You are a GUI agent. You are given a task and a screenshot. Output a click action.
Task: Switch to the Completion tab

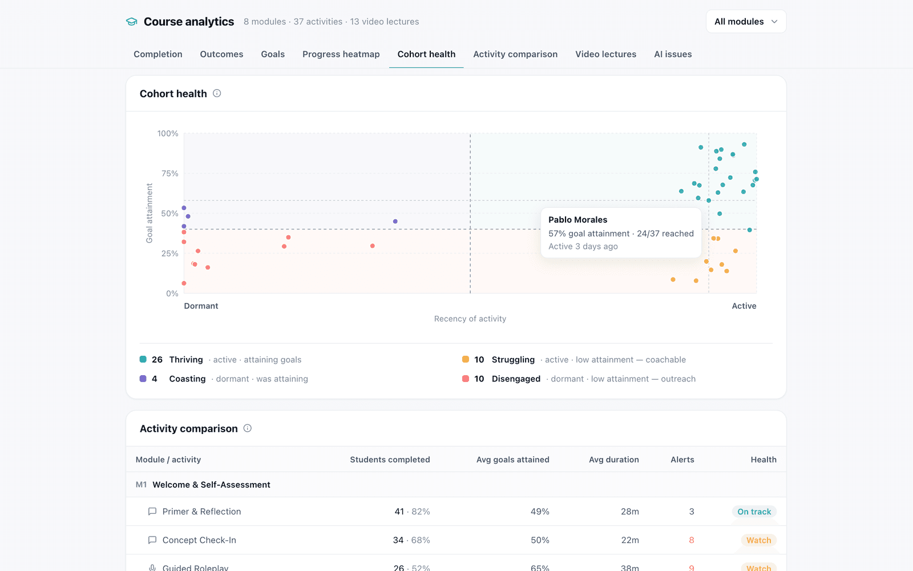pos(158,54)
